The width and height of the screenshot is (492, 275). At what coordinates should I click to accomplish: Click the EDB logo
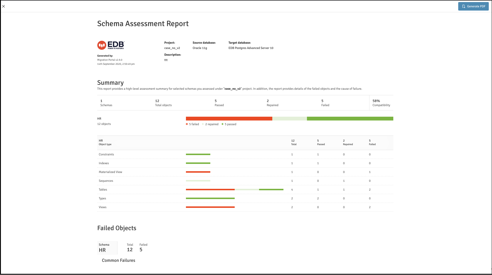tap(111, 45)
